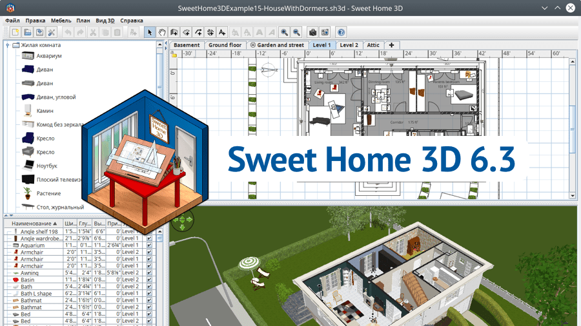Viewport: 581px width, 326px height.
Task: Click the Create photo camera icon
Action: [313, 32]
